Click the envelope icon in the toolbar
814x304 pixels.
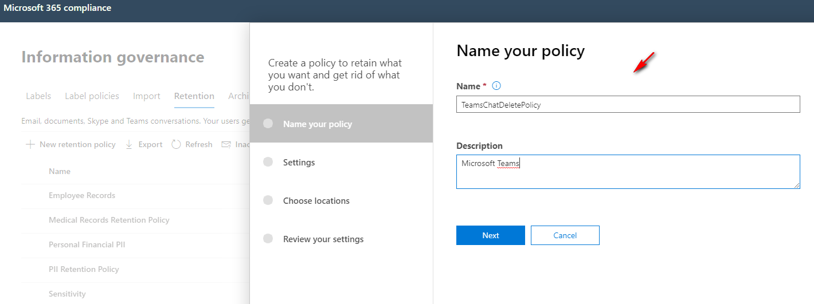(x=226, y=144)
